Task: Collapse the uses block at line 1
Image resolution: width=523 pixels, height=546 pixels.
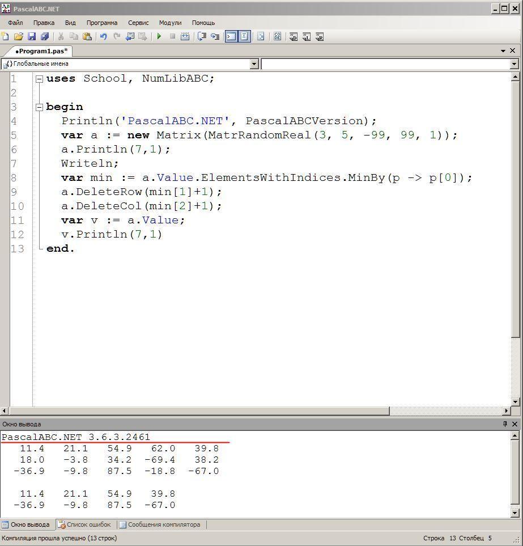Action: pos(39,79)
